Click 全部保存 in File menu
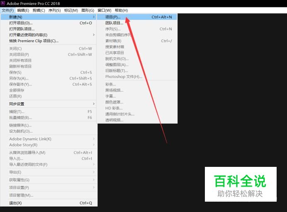This screenshot has width=287, height=212. (49, 90)
